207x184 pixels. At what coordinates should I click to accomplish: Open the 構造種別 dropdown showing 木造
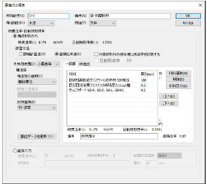coord(41,23)
